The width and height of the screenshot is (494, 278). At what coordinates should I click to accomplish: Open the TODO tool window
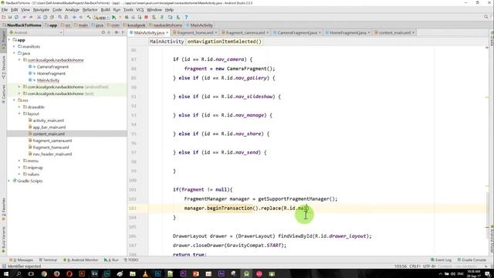131,260
